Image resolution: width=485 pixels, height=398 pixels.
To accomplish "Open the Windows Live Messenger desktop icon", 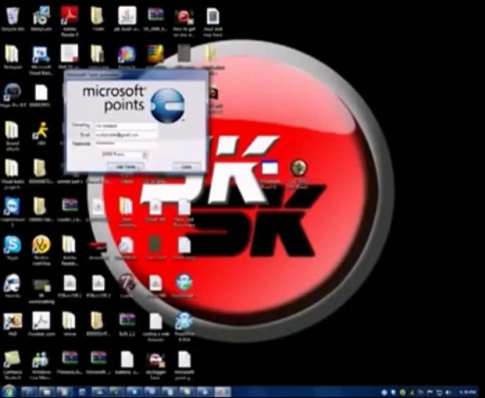I will click(x=41, y=365).
